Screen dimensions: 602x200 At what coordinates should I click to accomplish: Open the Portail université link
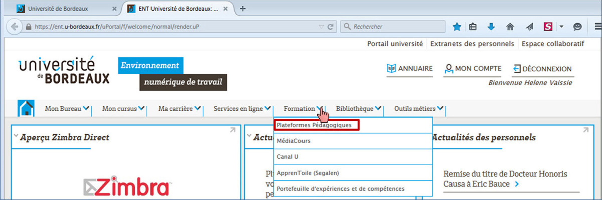(395, 44)
